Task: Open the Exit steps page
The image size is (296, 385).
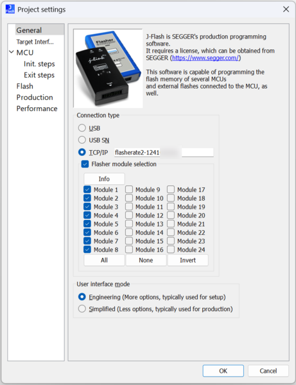Action: [39, 75]
